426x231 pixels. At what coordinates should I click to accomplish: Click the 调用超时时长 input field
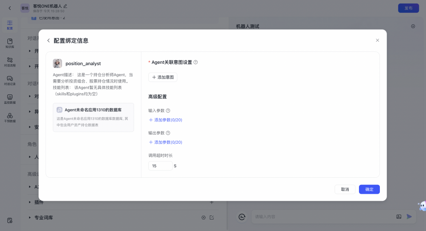pyautogui.click(x=160, y=166)
